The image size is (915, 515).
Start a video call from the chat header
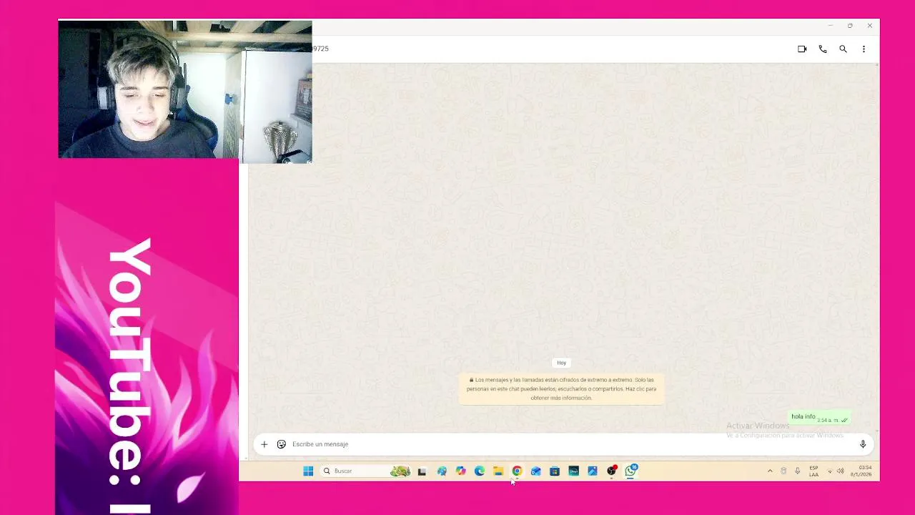coord(802,49)
